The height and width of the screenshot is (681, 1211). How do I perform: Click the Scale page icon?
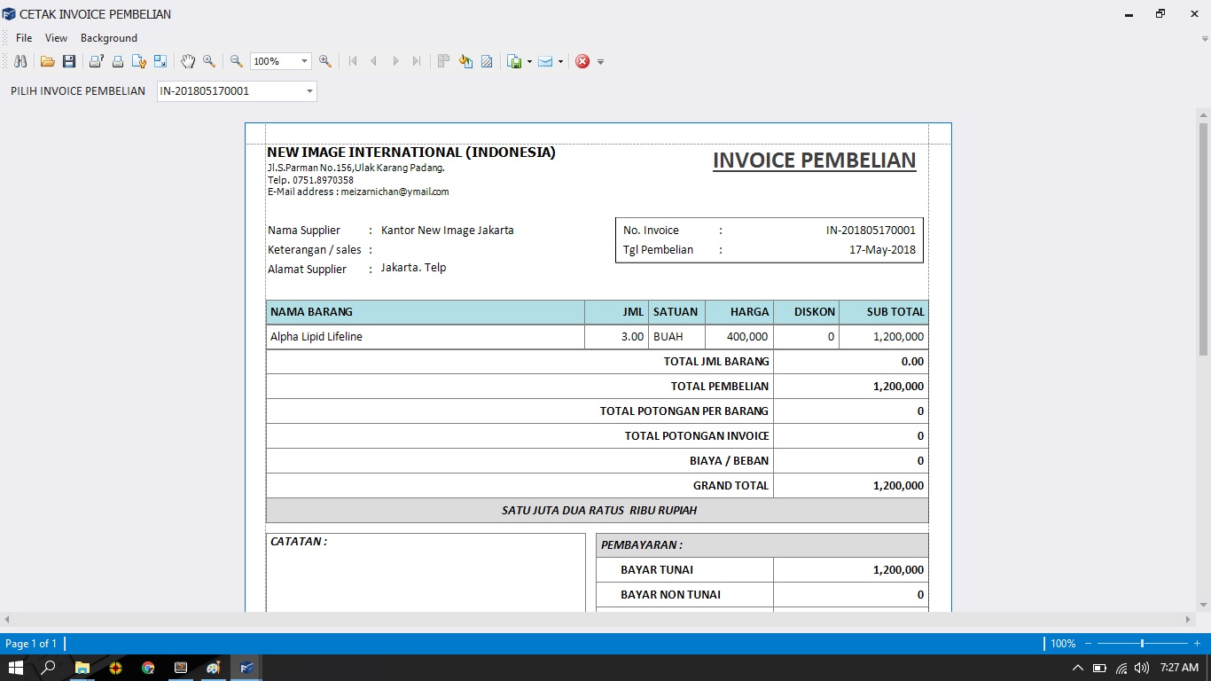(x=160, y=61)
